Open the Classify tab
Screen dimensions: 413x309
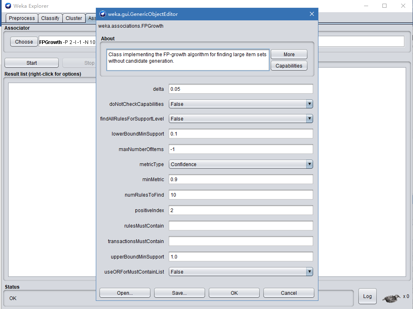[x=50, y=18]
